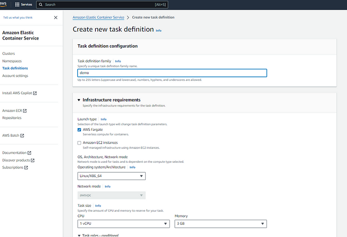Open Info next to Network mode
Screen dimensions: 347x237
tap(108, 187)
